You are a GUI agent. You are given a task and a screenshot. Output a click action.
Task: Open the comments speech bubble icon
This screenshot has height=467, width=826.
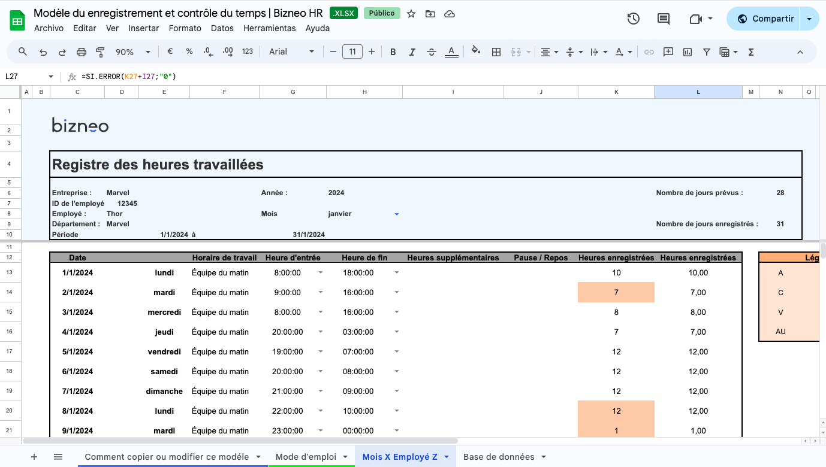664,19
